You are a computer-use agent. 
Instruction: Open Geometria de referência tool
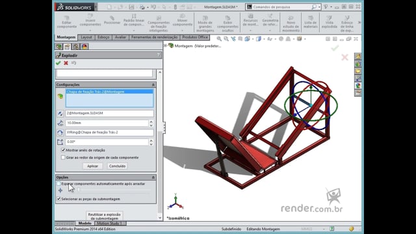pyautogui.click(x=270, y=20)
